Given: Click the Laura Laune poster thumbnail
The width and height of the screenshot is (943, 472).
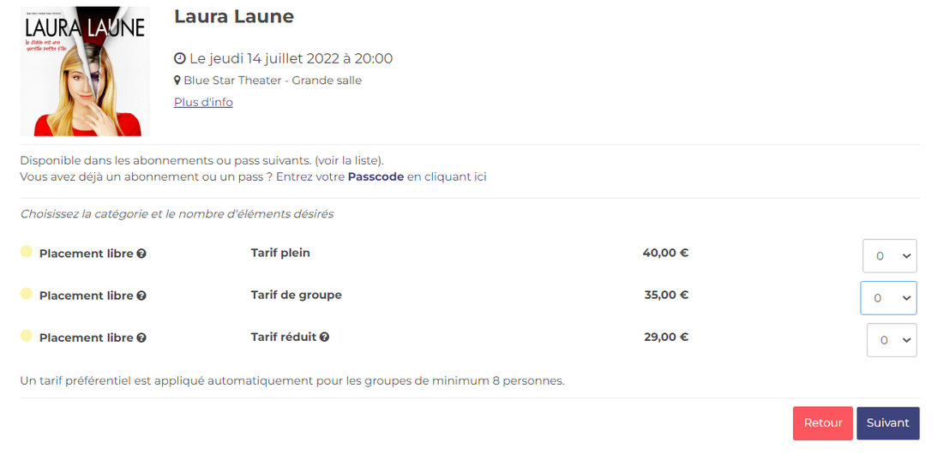Looking at the screenshot, I should (86, 72).
